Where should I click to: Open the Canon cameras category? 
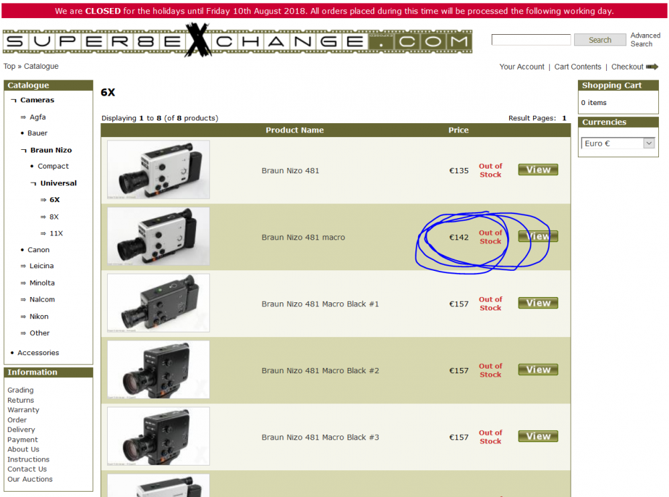[38, 250]
